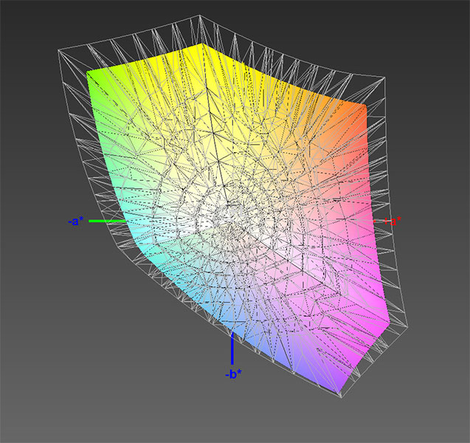The height and width of the screenshot is (443, 470).
Task: Click the wireframe's top-left outer corner
Action: 59,50
